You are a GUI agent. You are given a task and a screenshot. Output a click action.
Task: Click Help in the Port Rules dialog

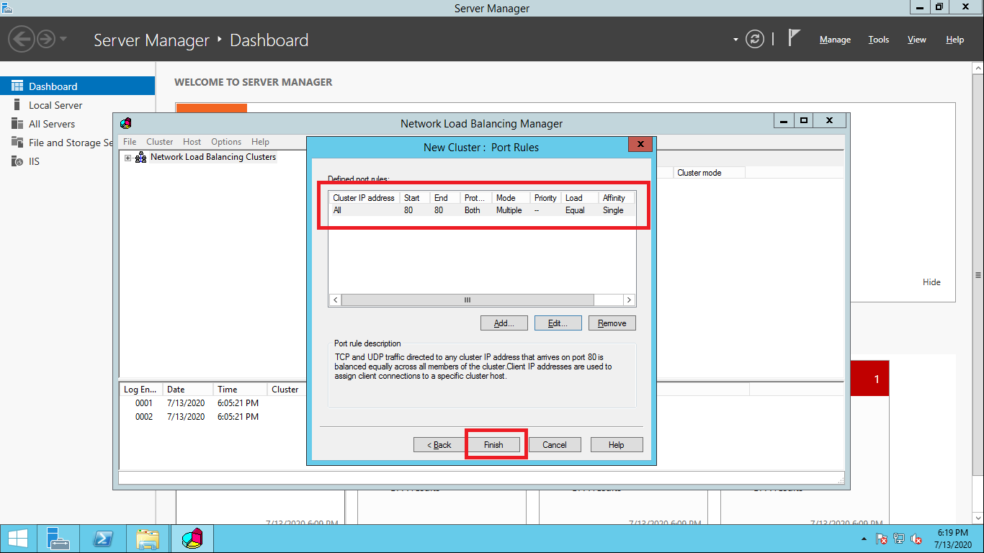[617, 445]
